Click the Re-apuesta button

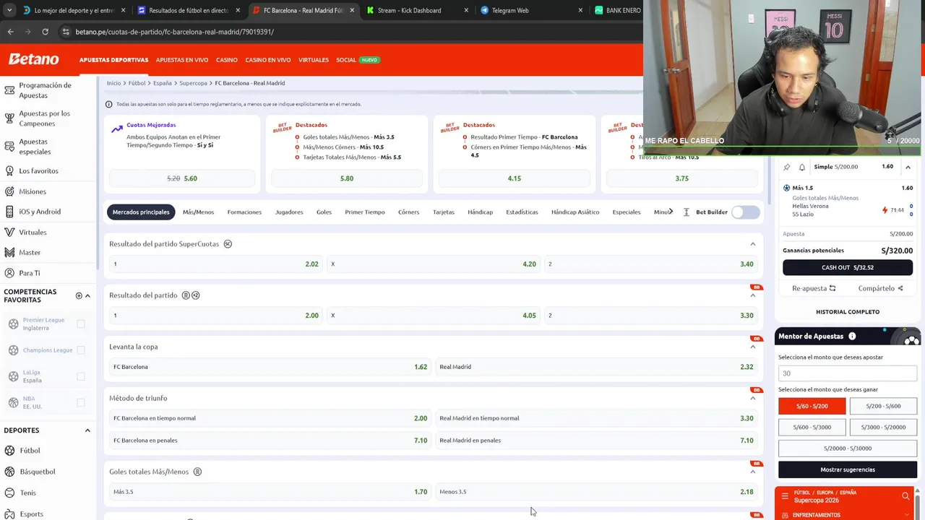click(x=814, y=288)
